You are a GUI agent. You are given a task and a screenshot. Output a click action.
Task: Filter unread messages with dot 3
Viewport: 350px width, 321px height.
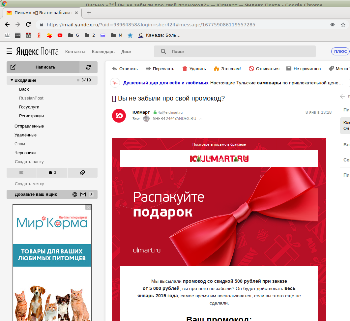tap(52, 173)
